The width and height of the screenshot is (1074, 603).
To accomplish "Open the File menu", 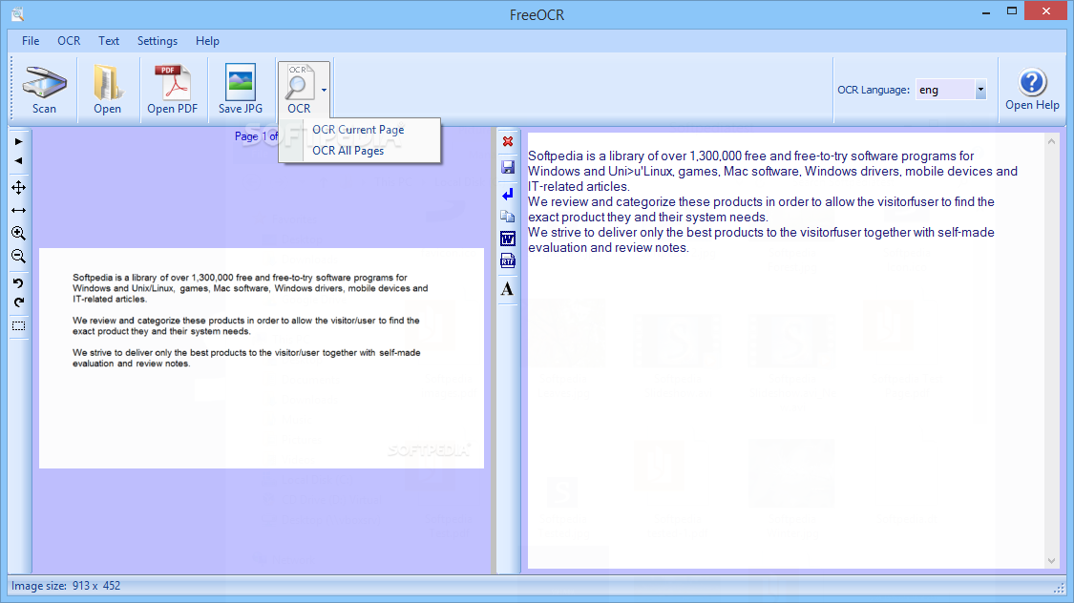I will coord(31,41).
